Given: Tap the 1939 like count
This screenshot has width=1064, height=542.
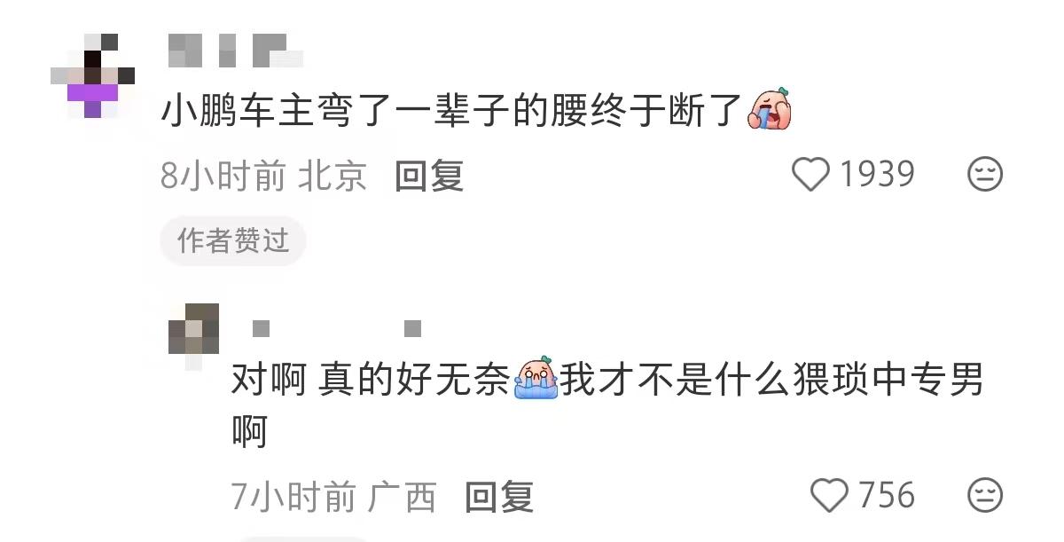Looking at the screenshot, I should pyautogui.click(x=877, y=175).
